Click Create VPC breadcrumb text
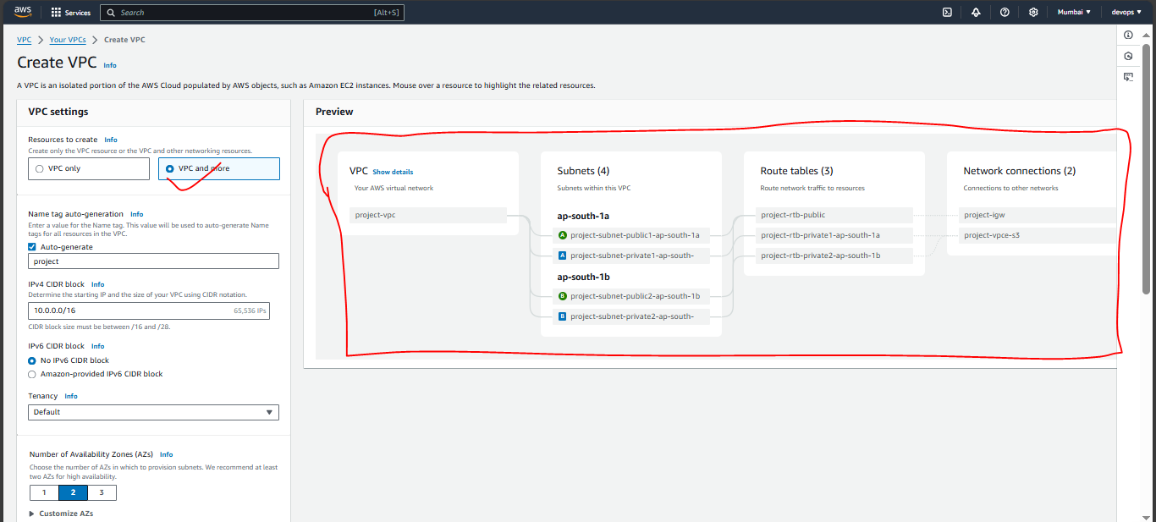 tap(124, 40)
